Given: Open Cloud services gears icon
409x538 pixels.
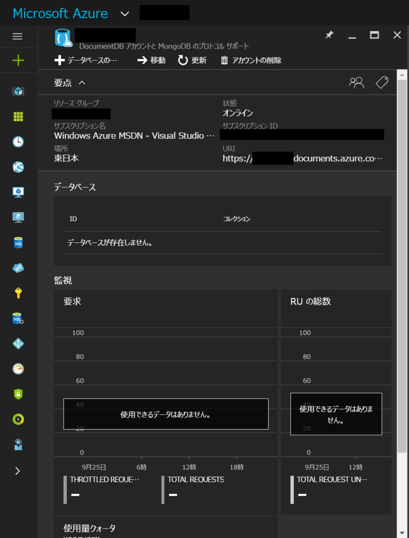Looking at the screenshot, I should (x=18, y=268).
